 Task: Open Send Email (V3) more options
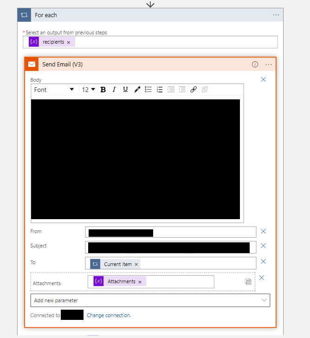[269, 65]
